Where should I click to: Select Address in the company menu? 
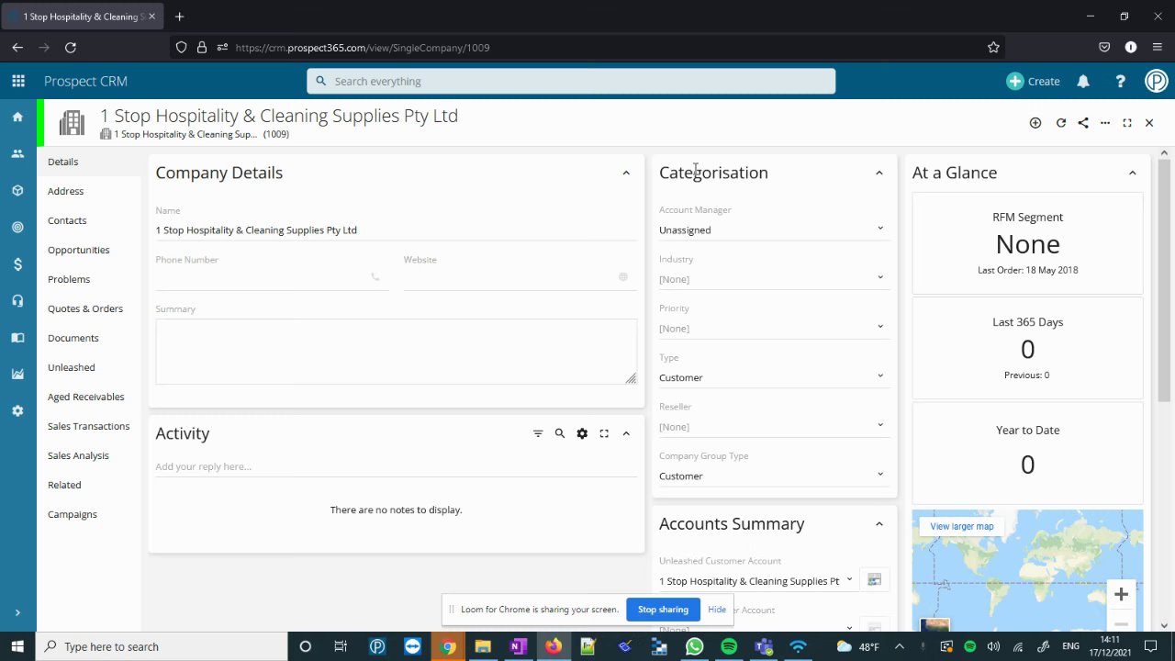tap(66, 191)
